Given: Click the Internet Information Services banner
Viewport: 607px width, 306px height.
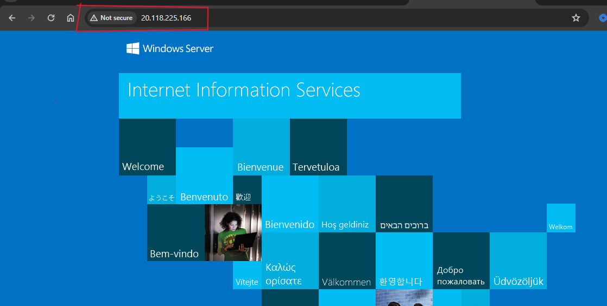Looking at the screenshot, I should tap(289, 96).
